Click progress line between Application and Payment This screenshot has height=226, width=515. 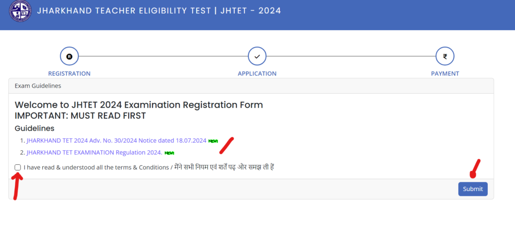[351, 56]
